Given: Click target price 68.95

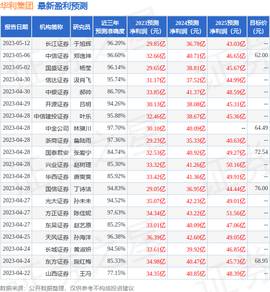Looking at the screenshot, I should (261, 261).
